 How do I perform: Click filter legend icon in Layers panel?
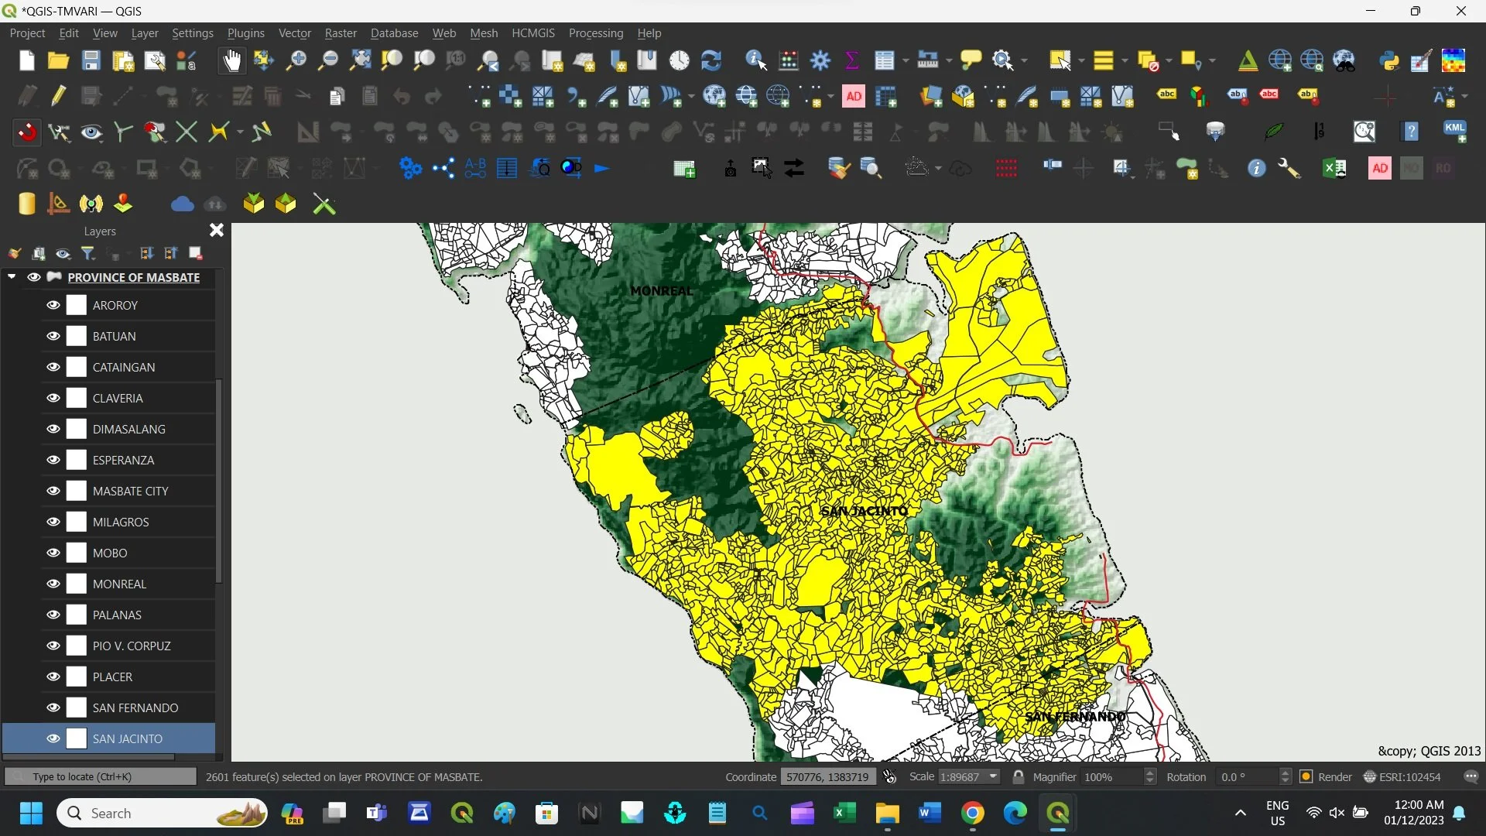(x=88, y=253)
